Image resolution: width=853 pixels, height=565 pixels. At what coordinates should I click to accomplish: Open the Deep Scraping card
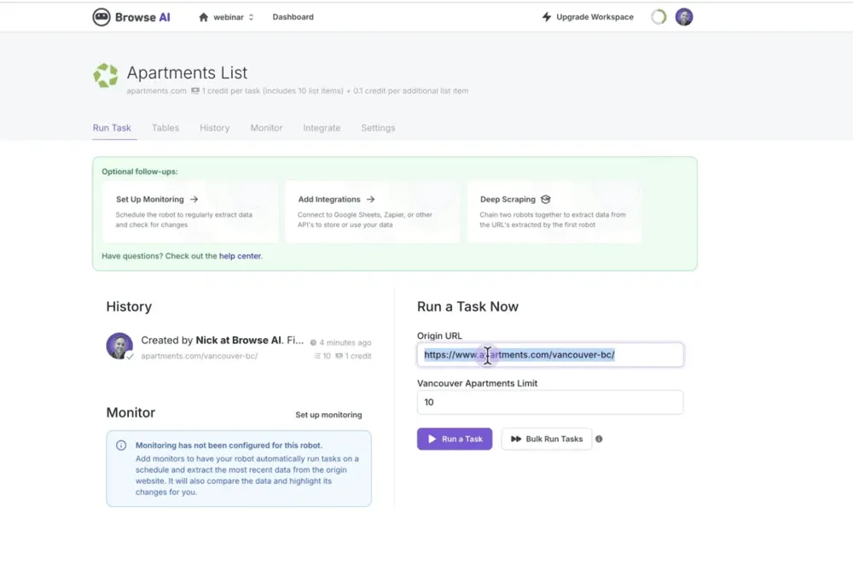pyautogui.click(x=554, y=212)
